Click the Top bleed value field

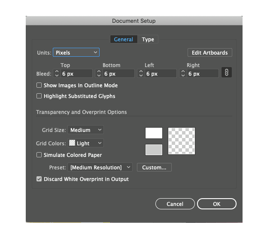pyautogui.click(x=76, y=74)
